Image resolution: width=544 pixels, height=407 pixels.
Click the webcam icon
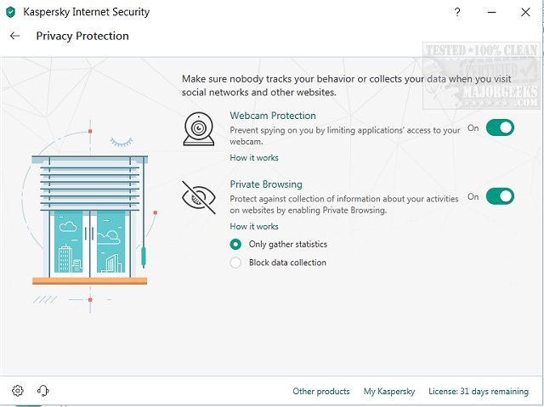pyautogui.click(x=199, y=128)
